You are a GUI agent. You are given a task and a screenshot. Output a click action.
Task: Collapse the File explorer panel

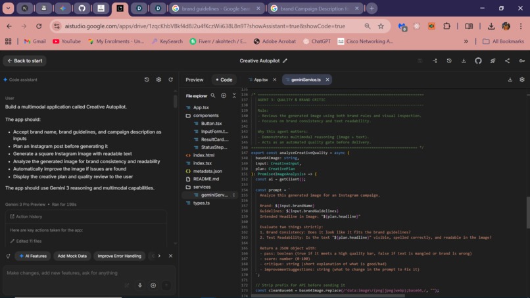[234, 96]
